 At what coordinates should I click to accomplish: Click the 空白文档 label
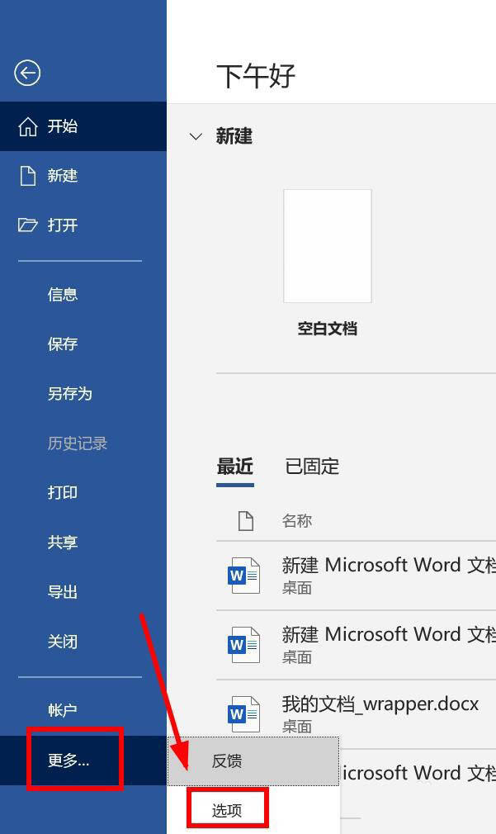tap(327, 329)
